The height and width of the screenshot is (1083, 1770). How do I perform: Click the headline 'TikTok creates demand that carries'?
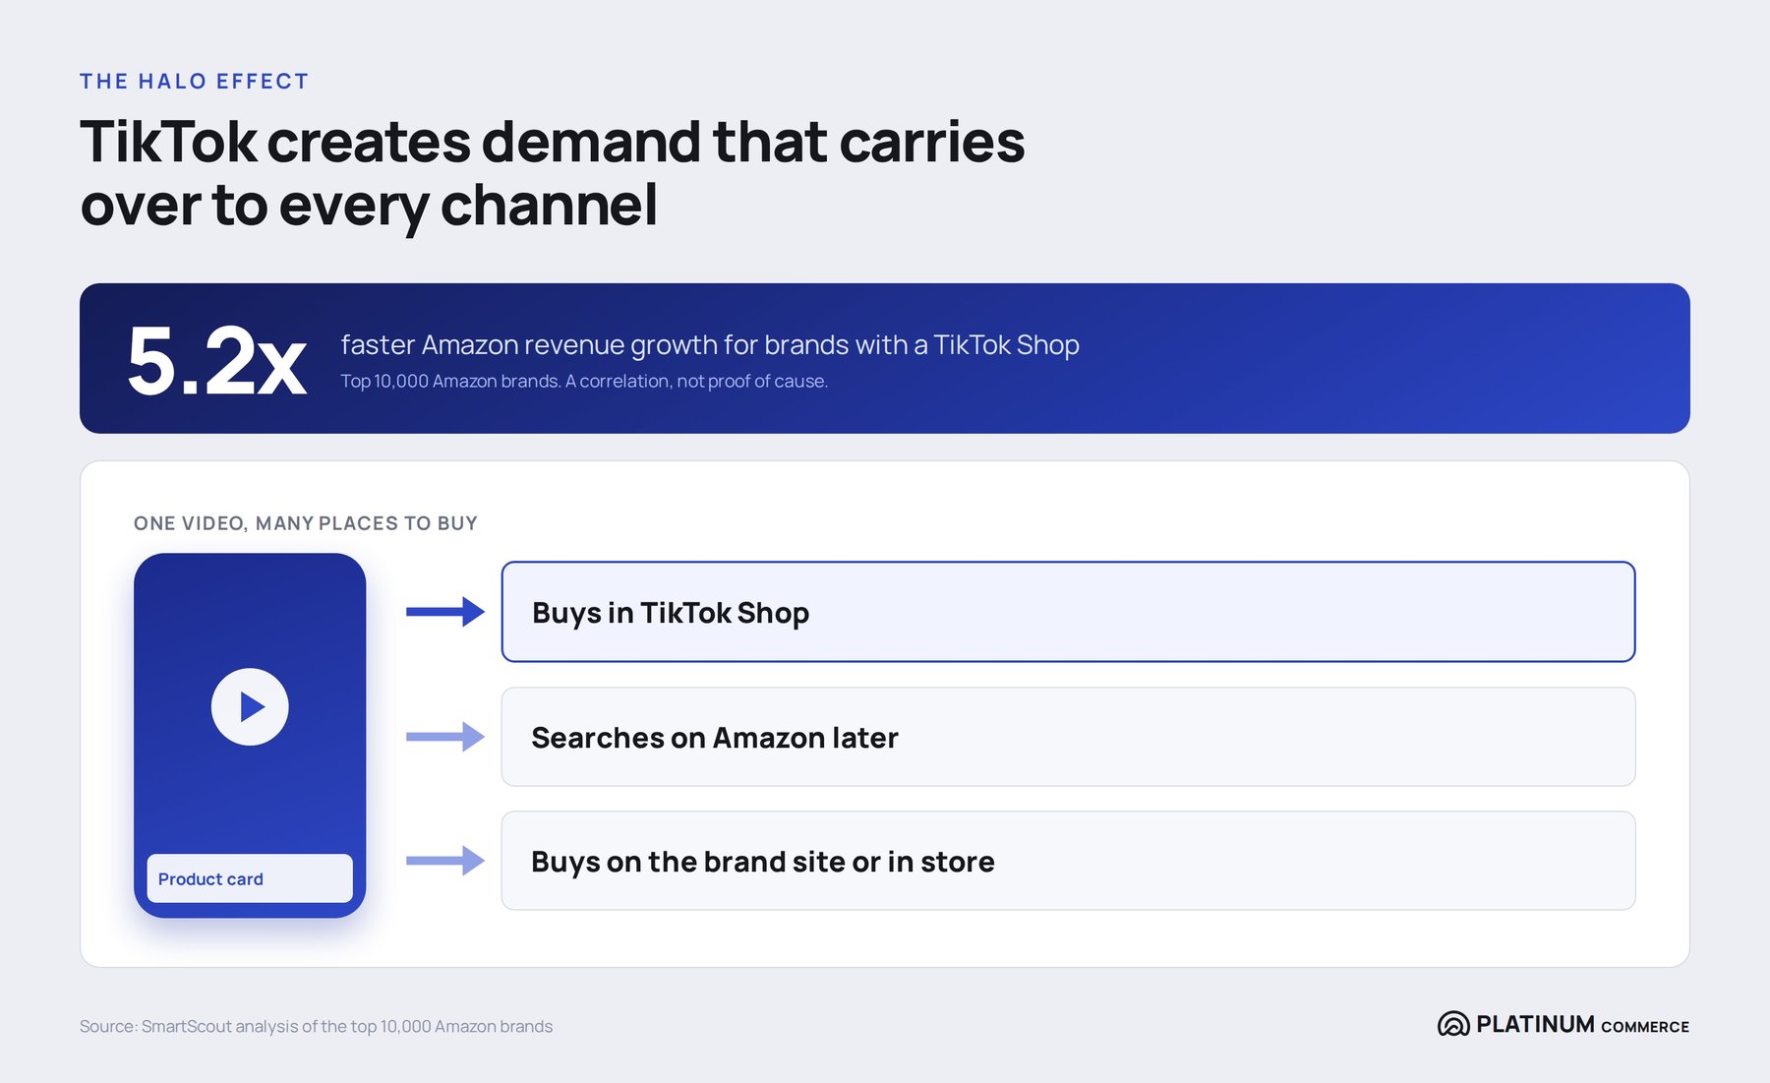[x=553, y=142]
